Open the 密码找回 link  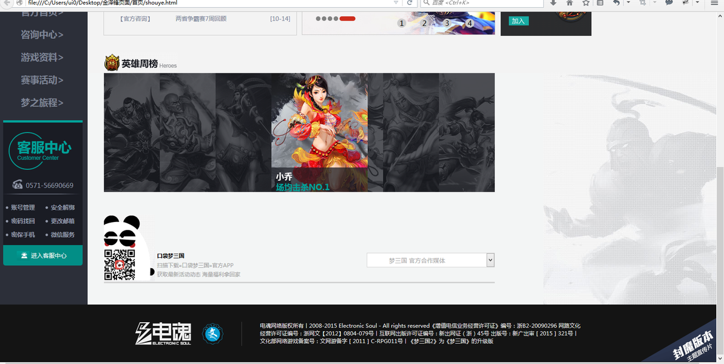(22, 221)
